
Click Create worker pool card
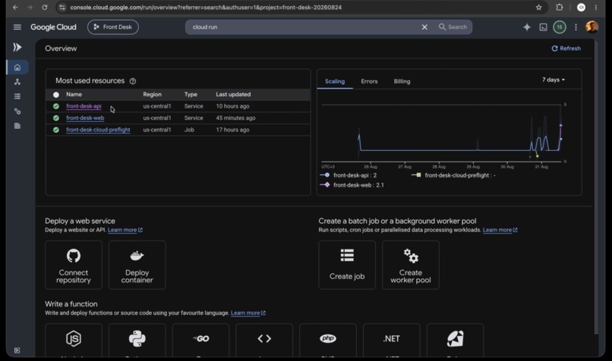[411, 265]
